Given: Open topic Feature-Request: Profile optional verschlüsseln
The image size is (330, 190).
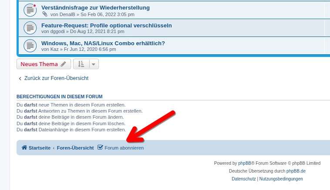Looking at the screenshot, I should click(x=106, y=25).
